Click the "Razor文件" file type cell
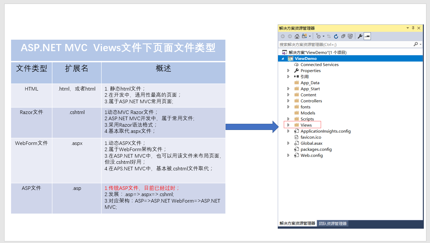The height and width of the screenshot is (243, 430). [32, 122]
